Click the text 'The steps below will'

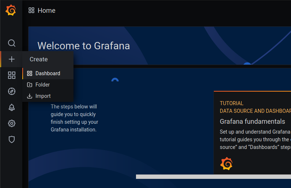tap(74, 107)
